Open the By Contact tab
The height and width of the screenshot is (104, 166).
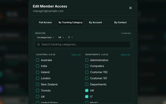point(120,22)
